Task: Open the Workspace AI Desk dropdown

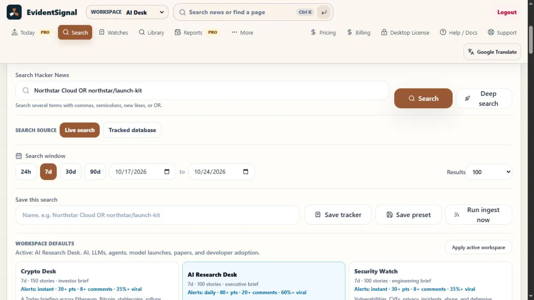Action: [x=127, y=12]
